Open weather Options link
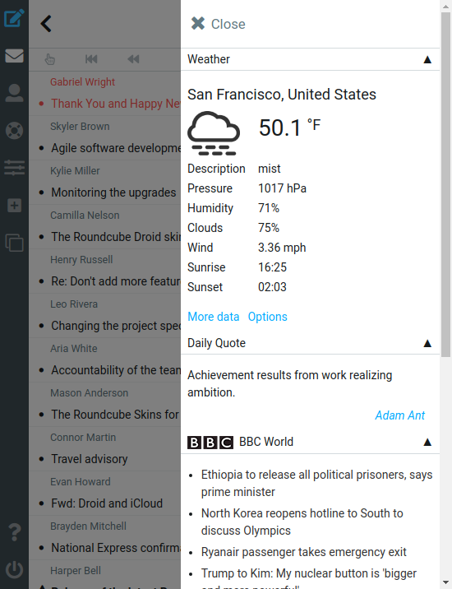 click(x=268, y=317)
